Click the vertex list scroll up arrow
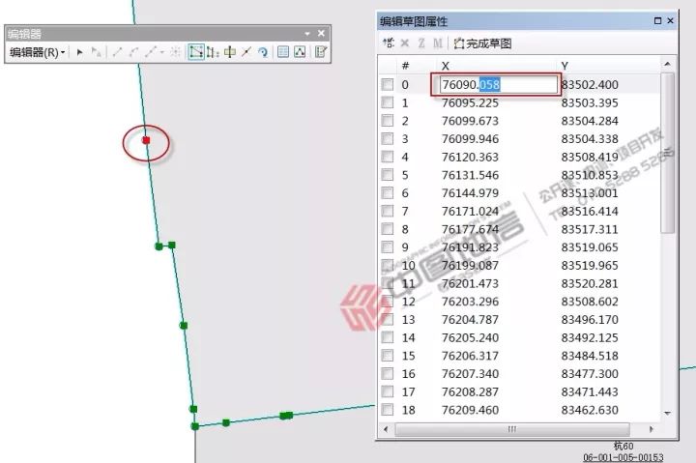Screen dimensions: 696x463 tap(667, 65)
